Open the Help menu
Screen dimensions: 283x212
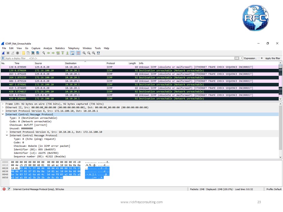click(106, 48)
